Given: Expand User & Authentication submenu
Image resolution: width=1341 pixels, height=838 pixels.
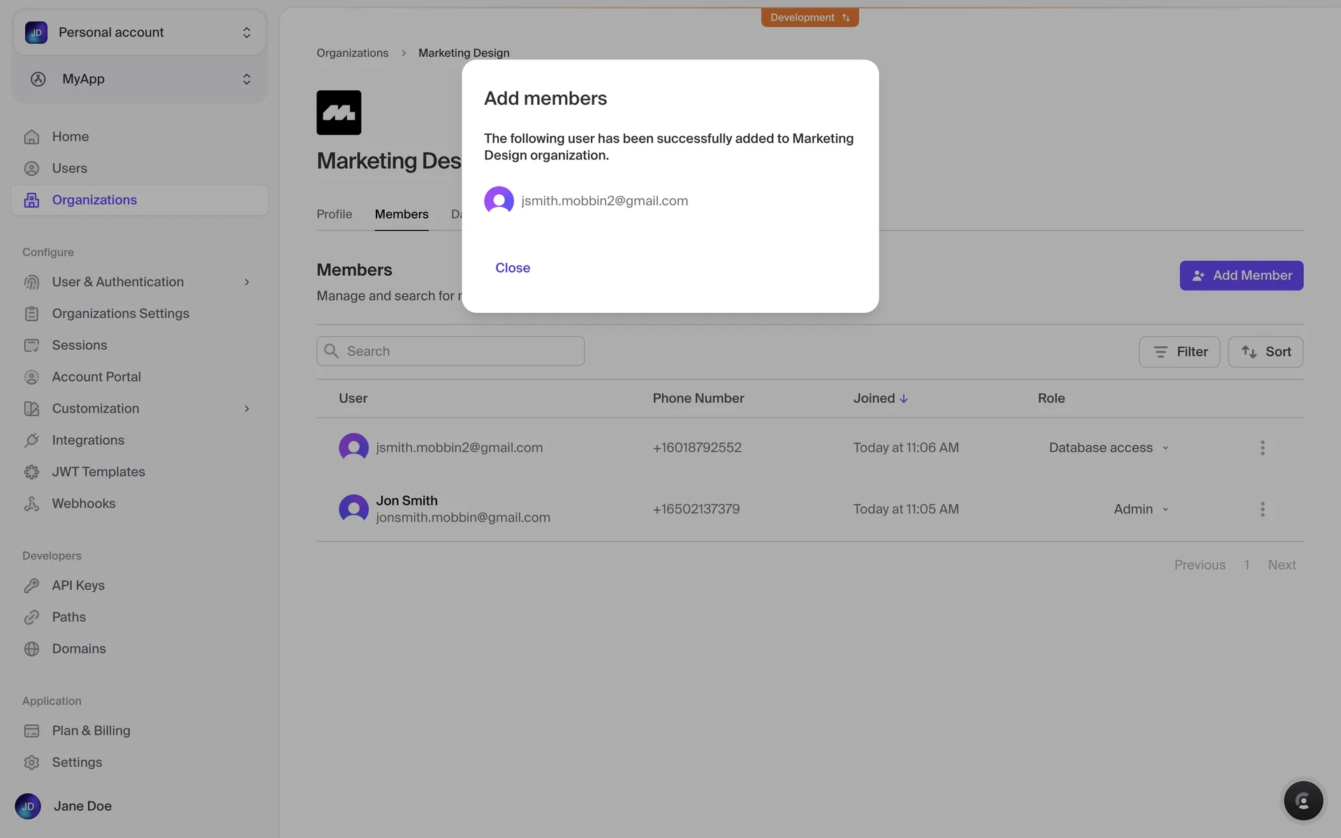Looking at the screenshot, I should (247, 282).
